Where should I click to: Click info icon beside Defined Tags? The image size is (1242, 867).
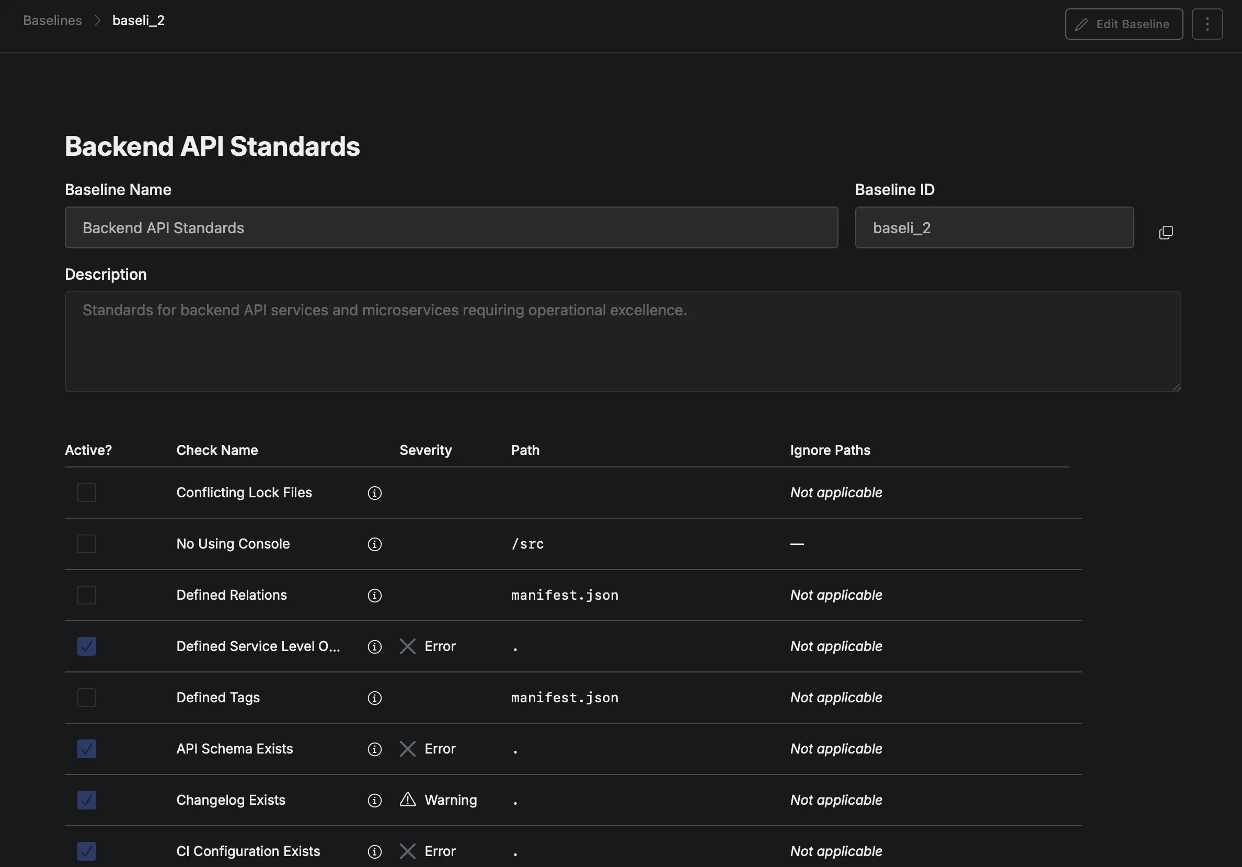(x=374, y=698)
